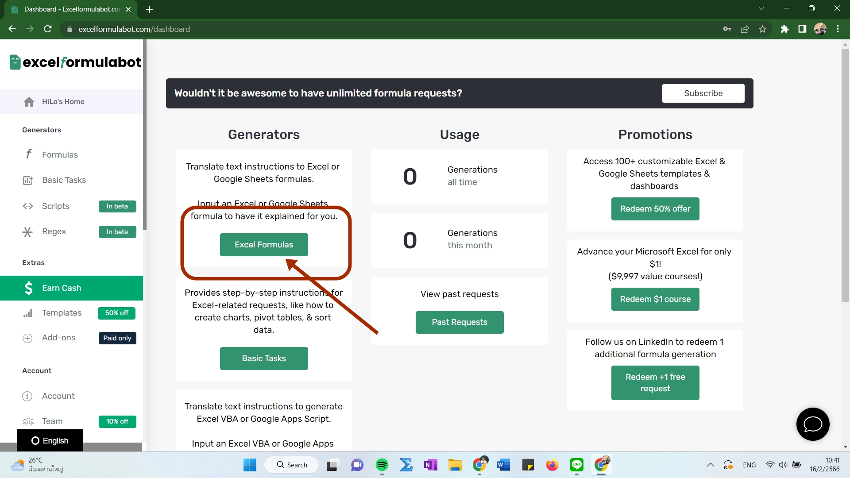Click the sidebar vertical scrollbar
850x478 pixels.
click(145, 135)
